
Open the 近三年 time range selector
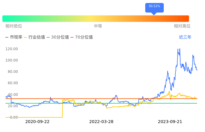185,37
